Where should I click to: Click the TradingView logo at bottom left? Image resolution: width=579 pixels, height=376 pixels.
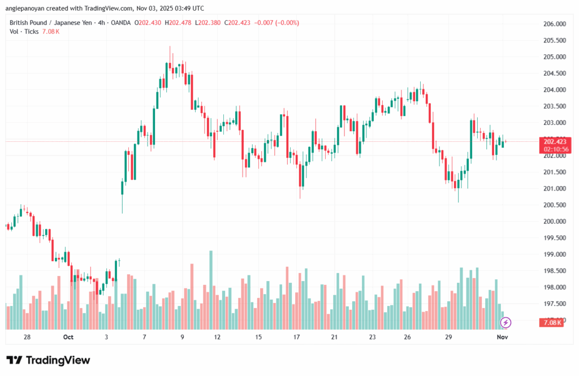(x=48, y=360)
